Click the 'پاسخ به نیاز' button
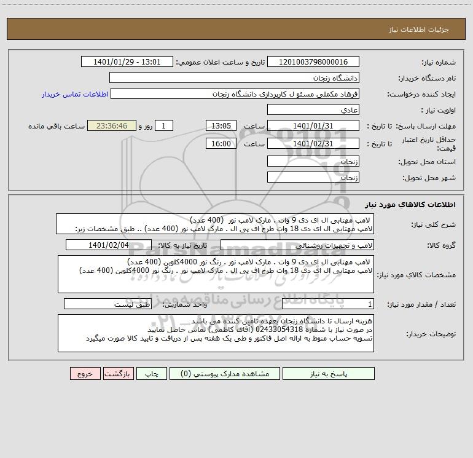This screenshot has height=458, width=473. [x=328, y=373]
